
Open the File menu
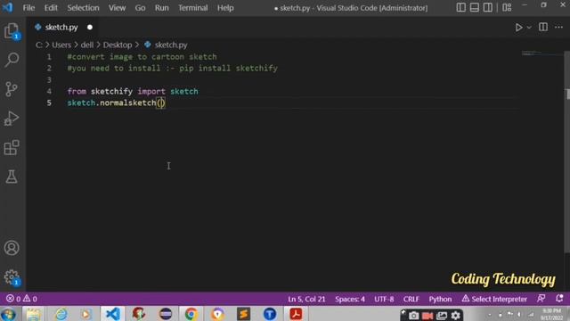(28, 8)
